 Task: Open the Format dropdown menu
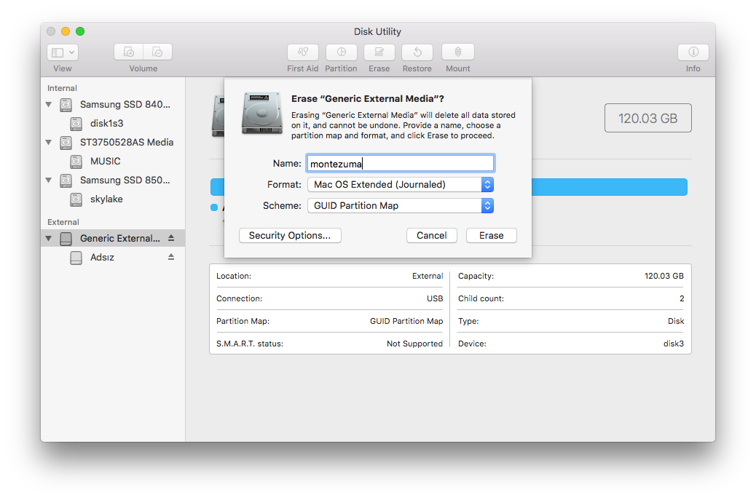[x=400, y=185]
